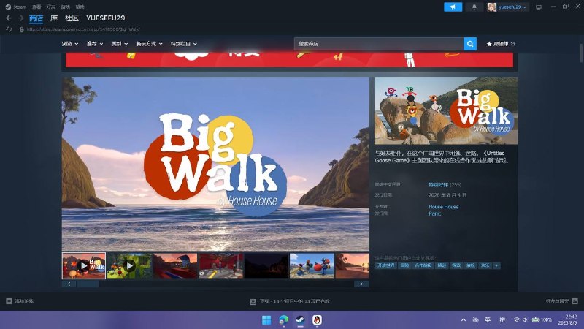Go back with the left arrow icon

9,18
